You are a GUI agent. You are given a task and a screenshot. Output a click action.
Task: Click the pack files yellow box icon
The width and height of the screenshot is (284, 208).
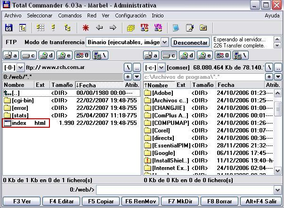point(131,28)
